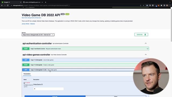This screenshot has height=97, width=172.
Task: Go back with the browser back arrow
Action: click(2, 5)
